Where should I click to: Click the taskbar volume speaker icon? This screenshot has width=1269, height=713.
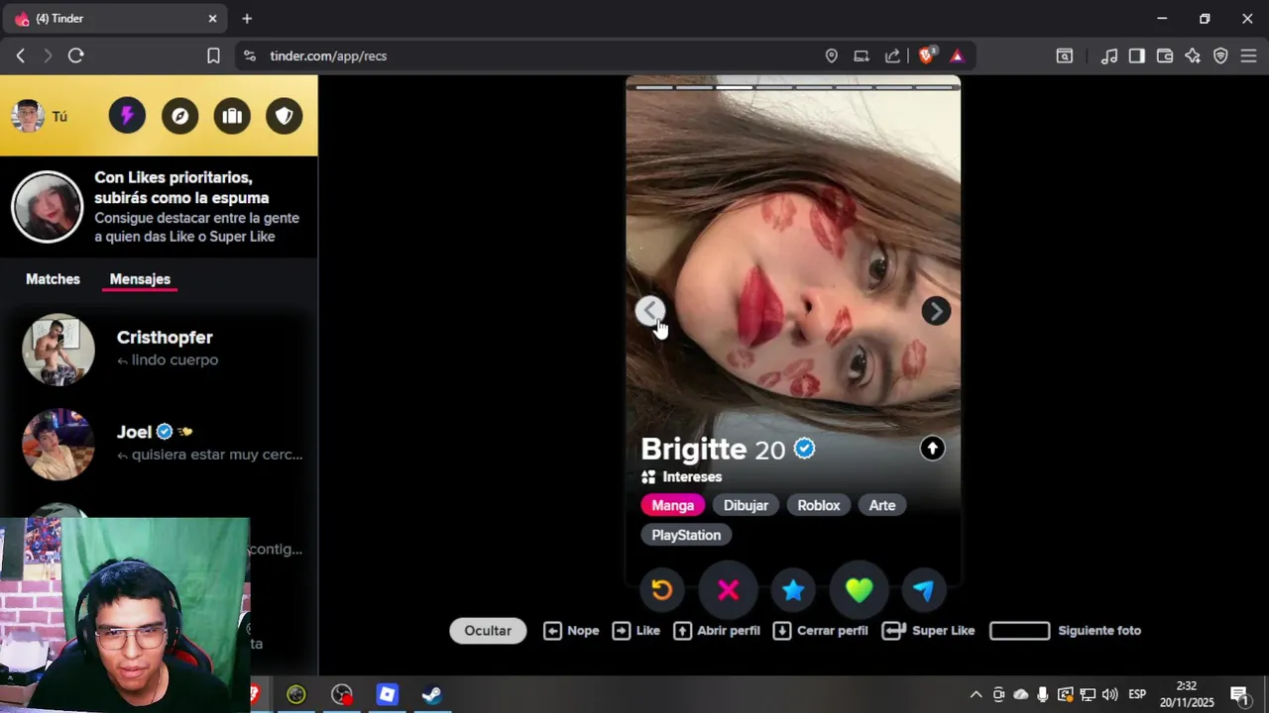(x=1109, y=694)
